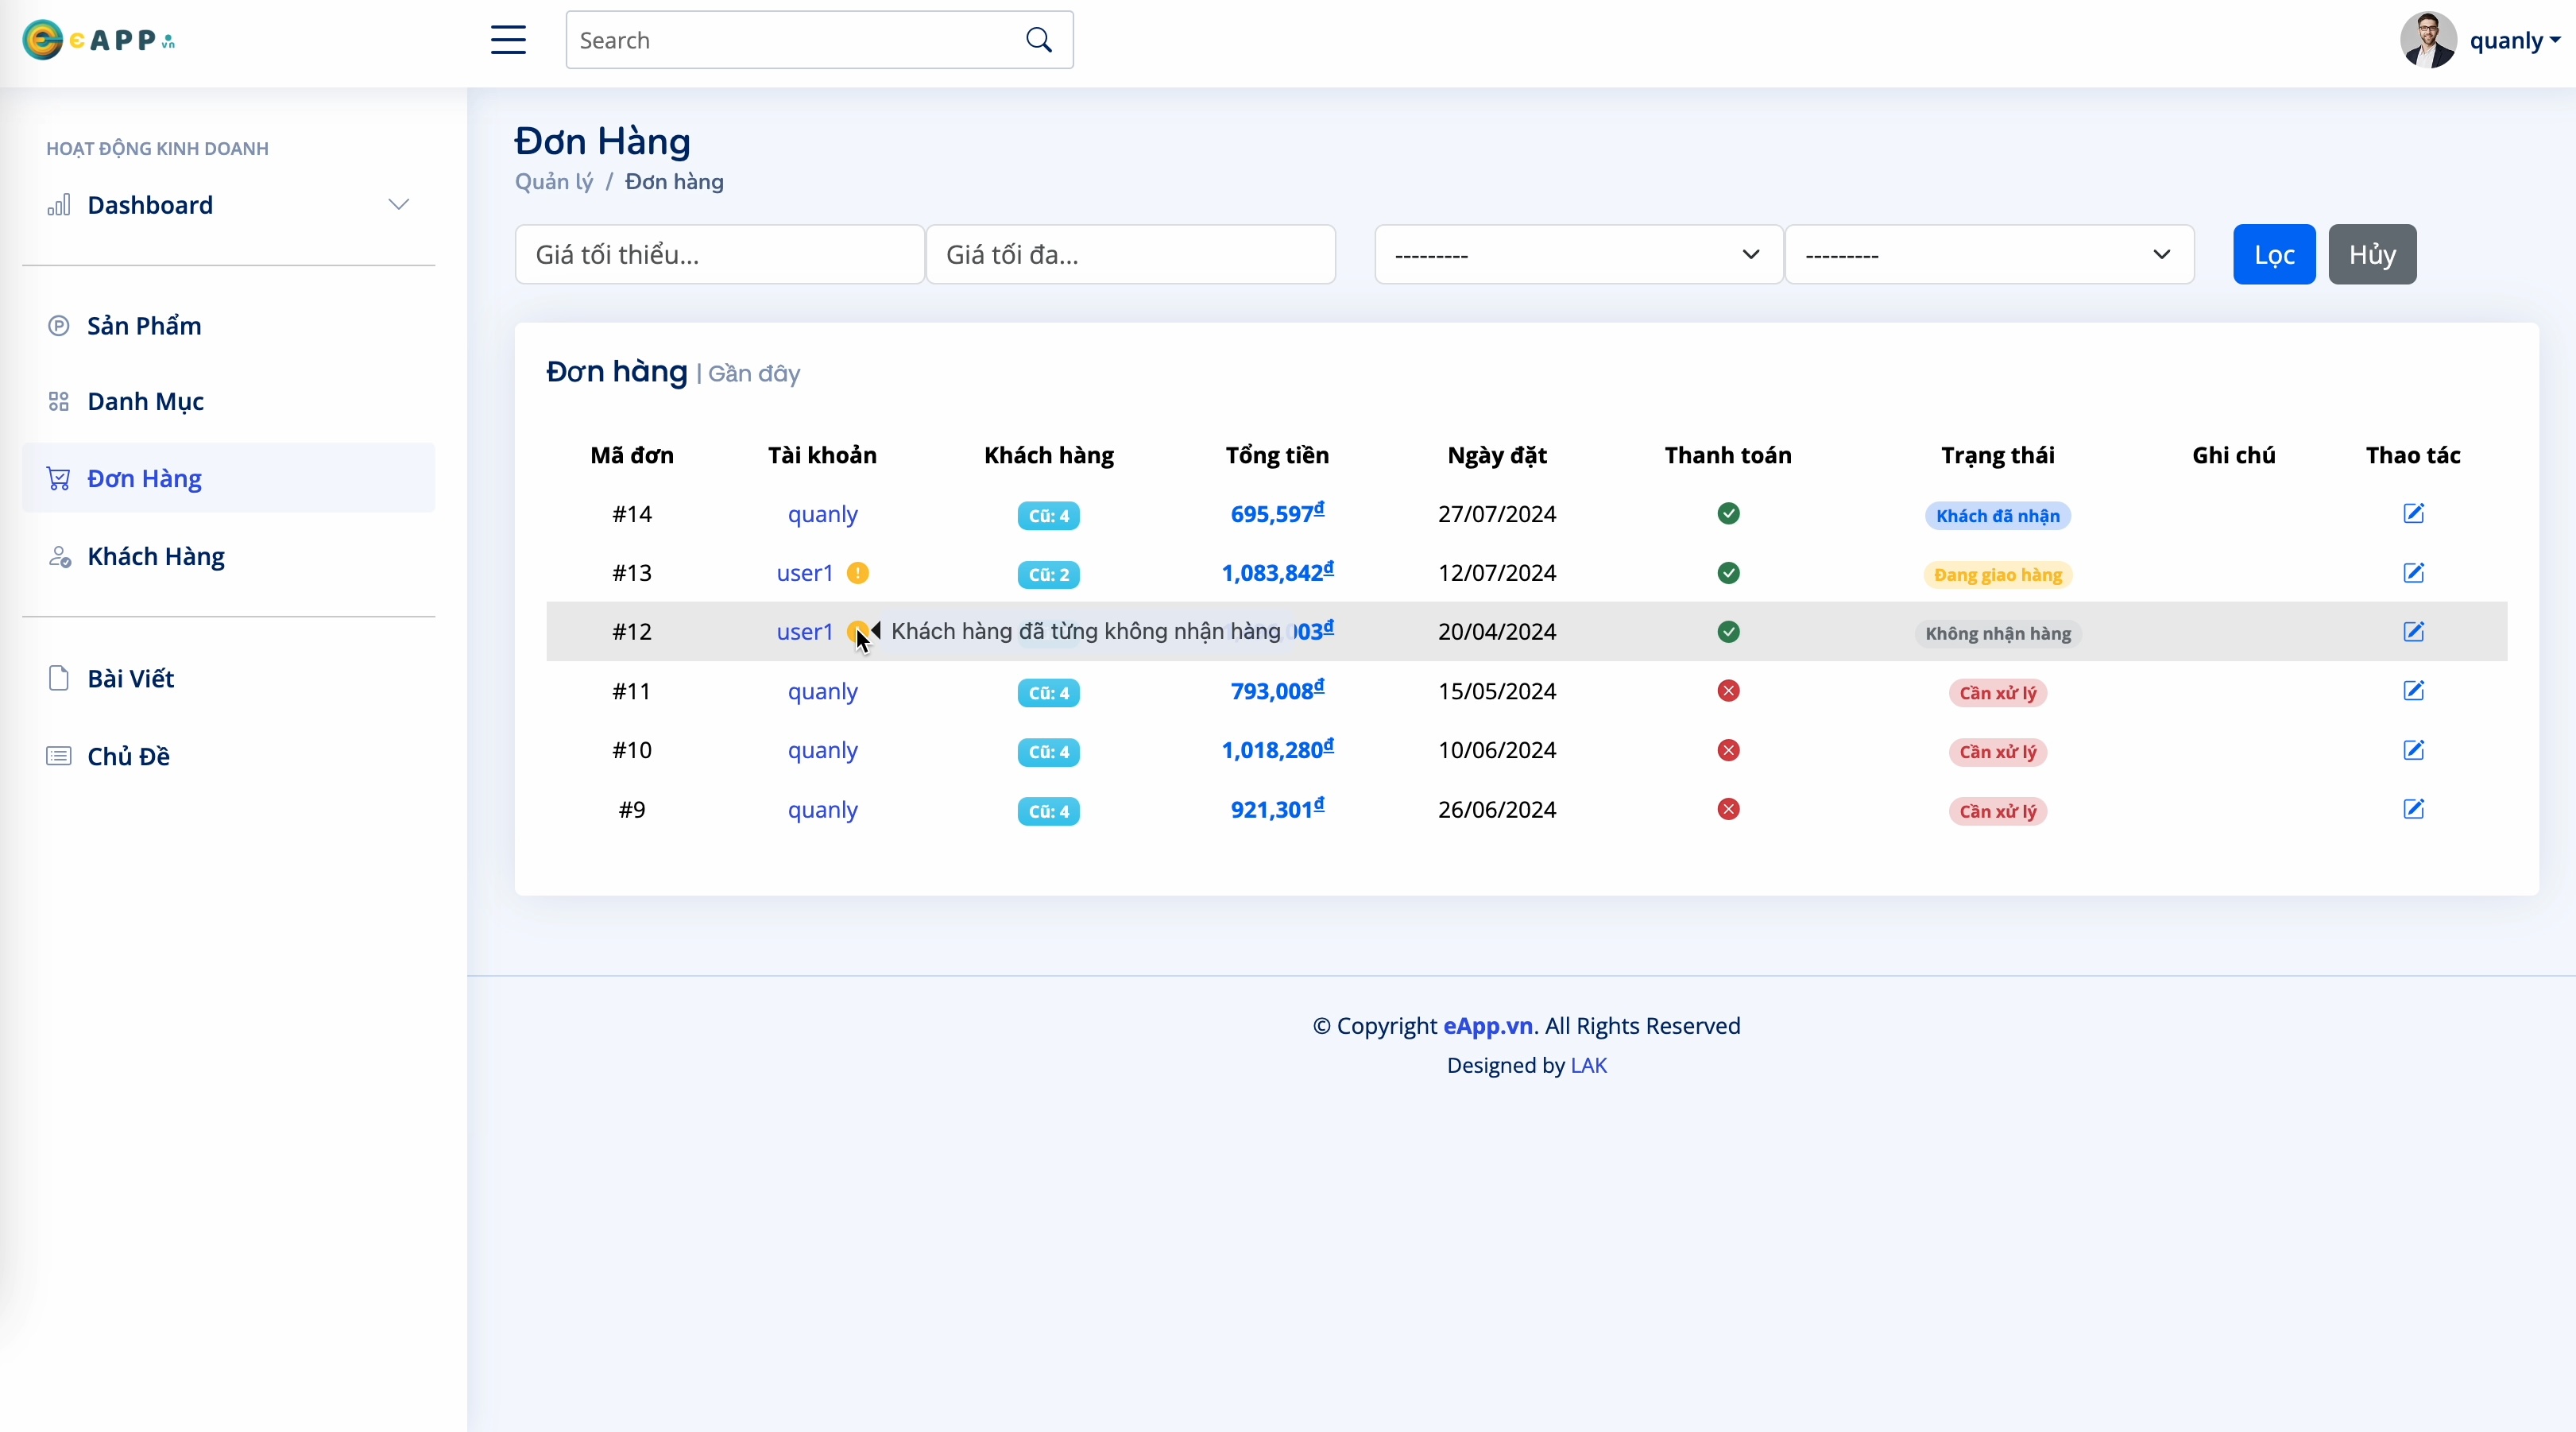Open edit icon for order #11

coord(2413,691)
